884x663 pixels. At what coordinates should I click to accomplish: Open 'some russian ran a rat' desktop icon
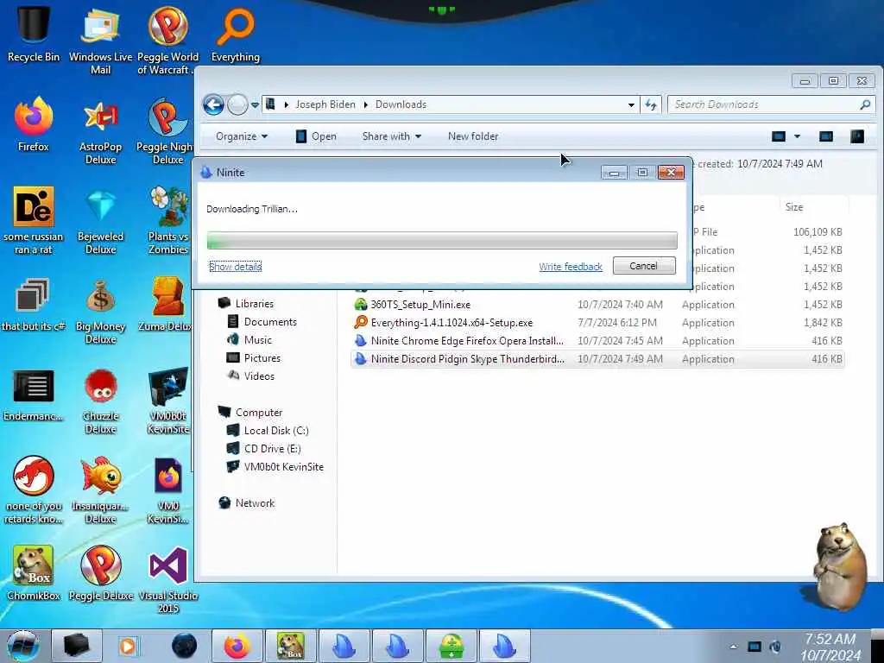coord(34,221)
